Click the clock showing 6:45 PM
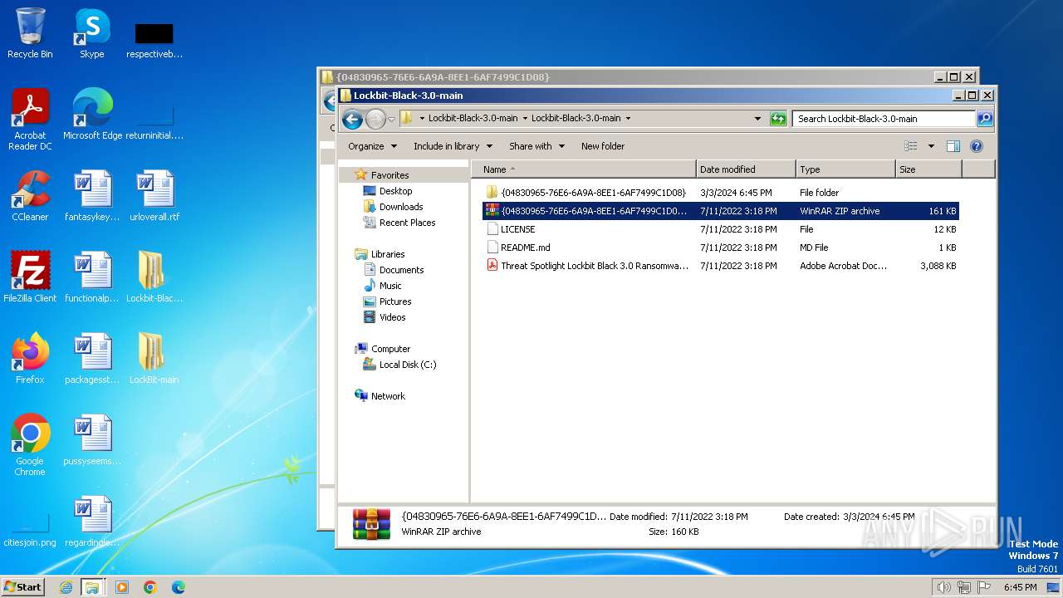 click(x=1020, y=587)
